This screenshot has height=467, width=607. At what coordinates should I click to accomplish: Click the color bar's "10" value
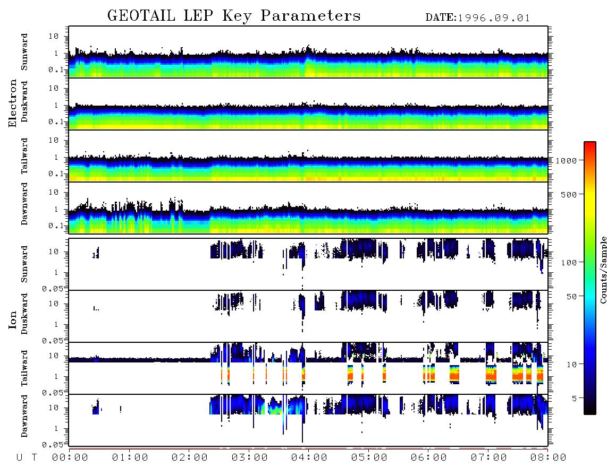[571, 364]
